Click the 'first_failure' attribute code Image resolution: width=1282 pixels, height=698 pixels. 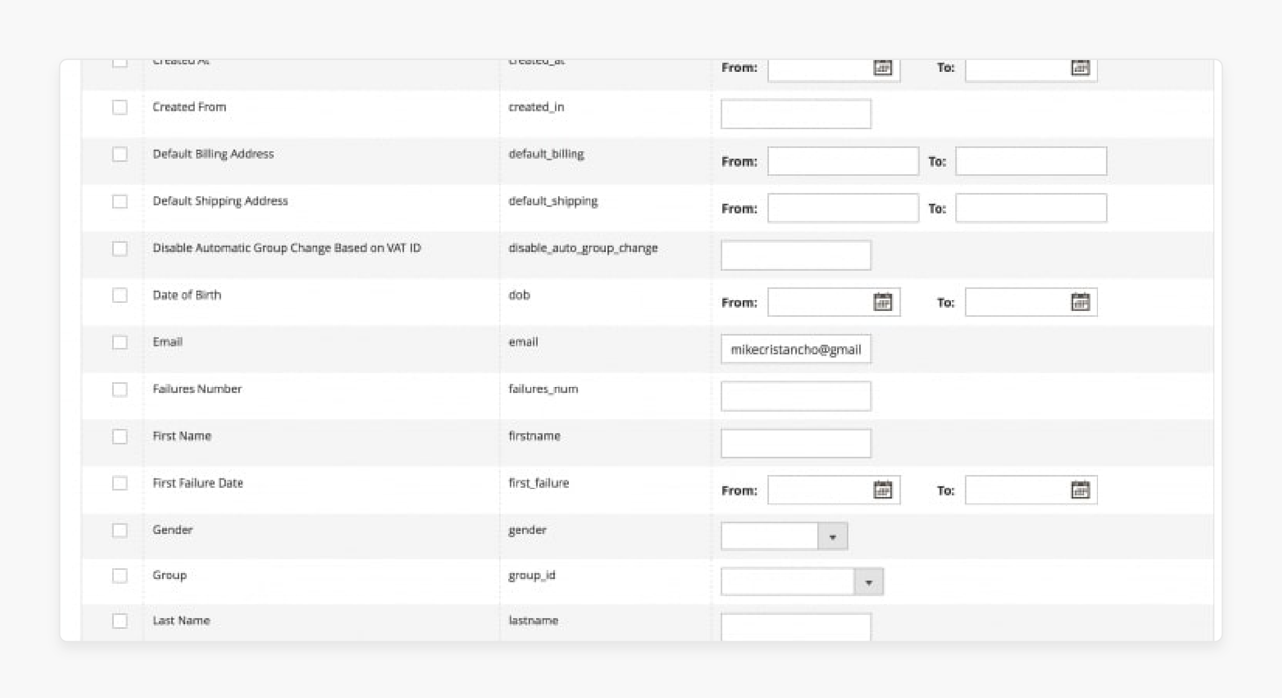[538, 483]
